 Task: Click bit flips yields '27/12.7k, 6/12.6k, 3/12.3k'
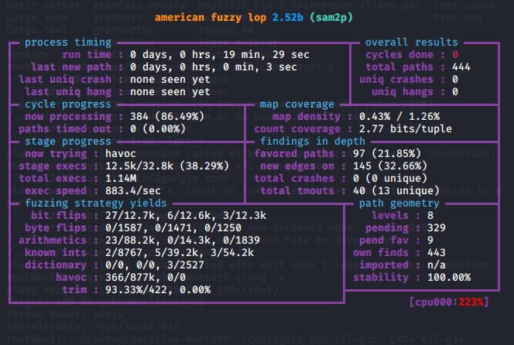point(186,216)
